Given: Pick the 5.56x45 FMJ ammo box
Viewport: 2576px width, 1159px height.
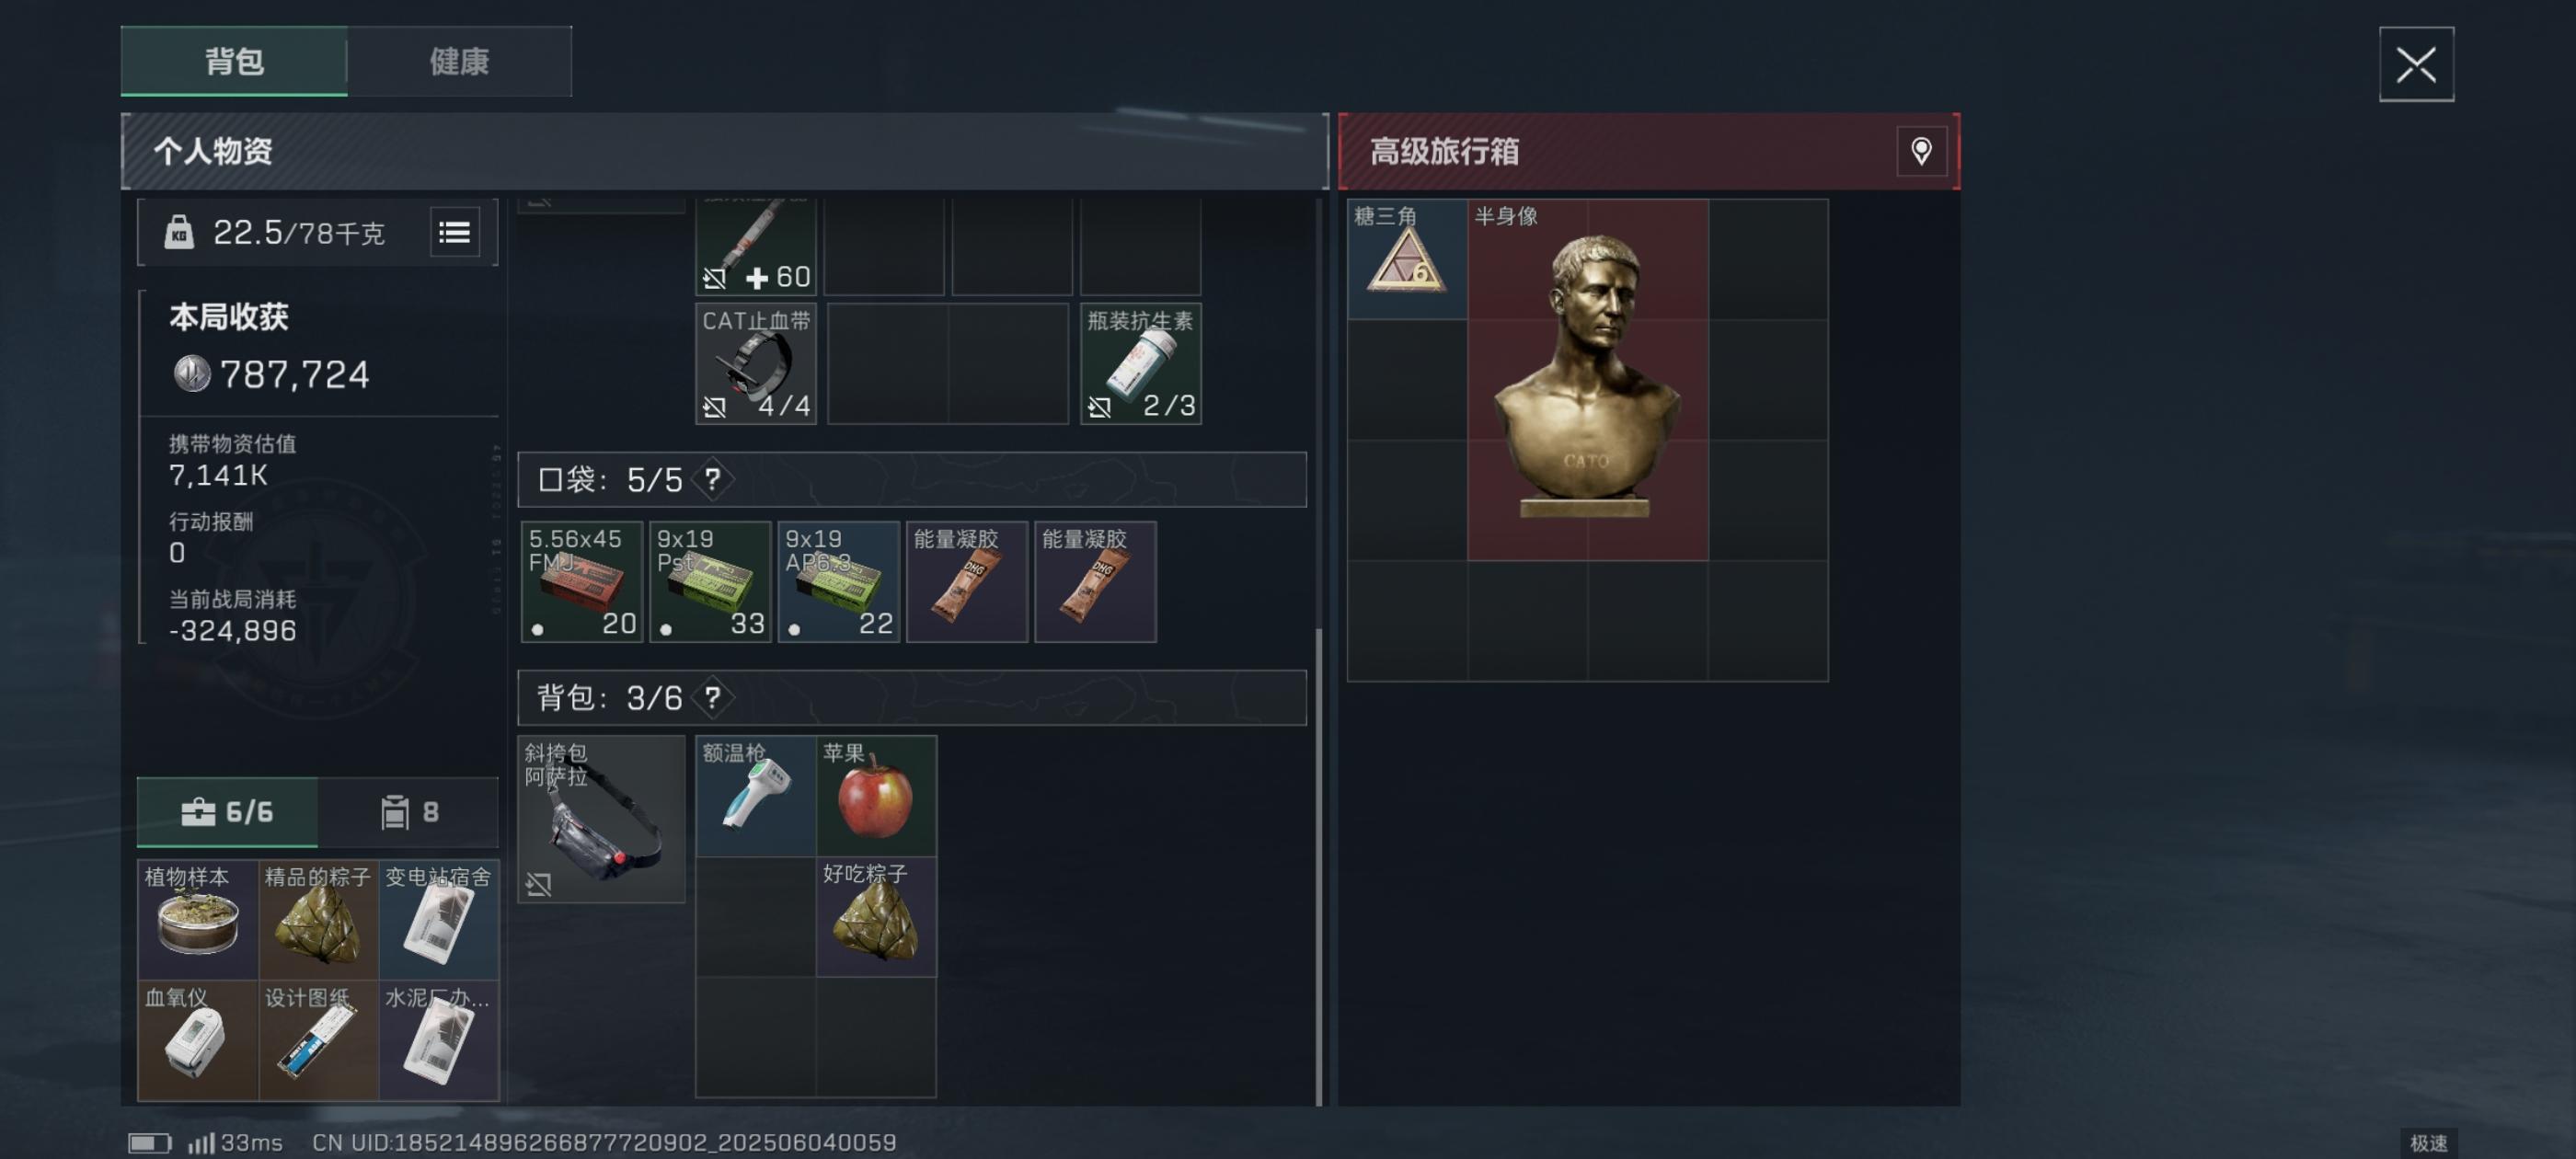Looking at the screenshot, I should pyautogui.click(x=582, y=582).
